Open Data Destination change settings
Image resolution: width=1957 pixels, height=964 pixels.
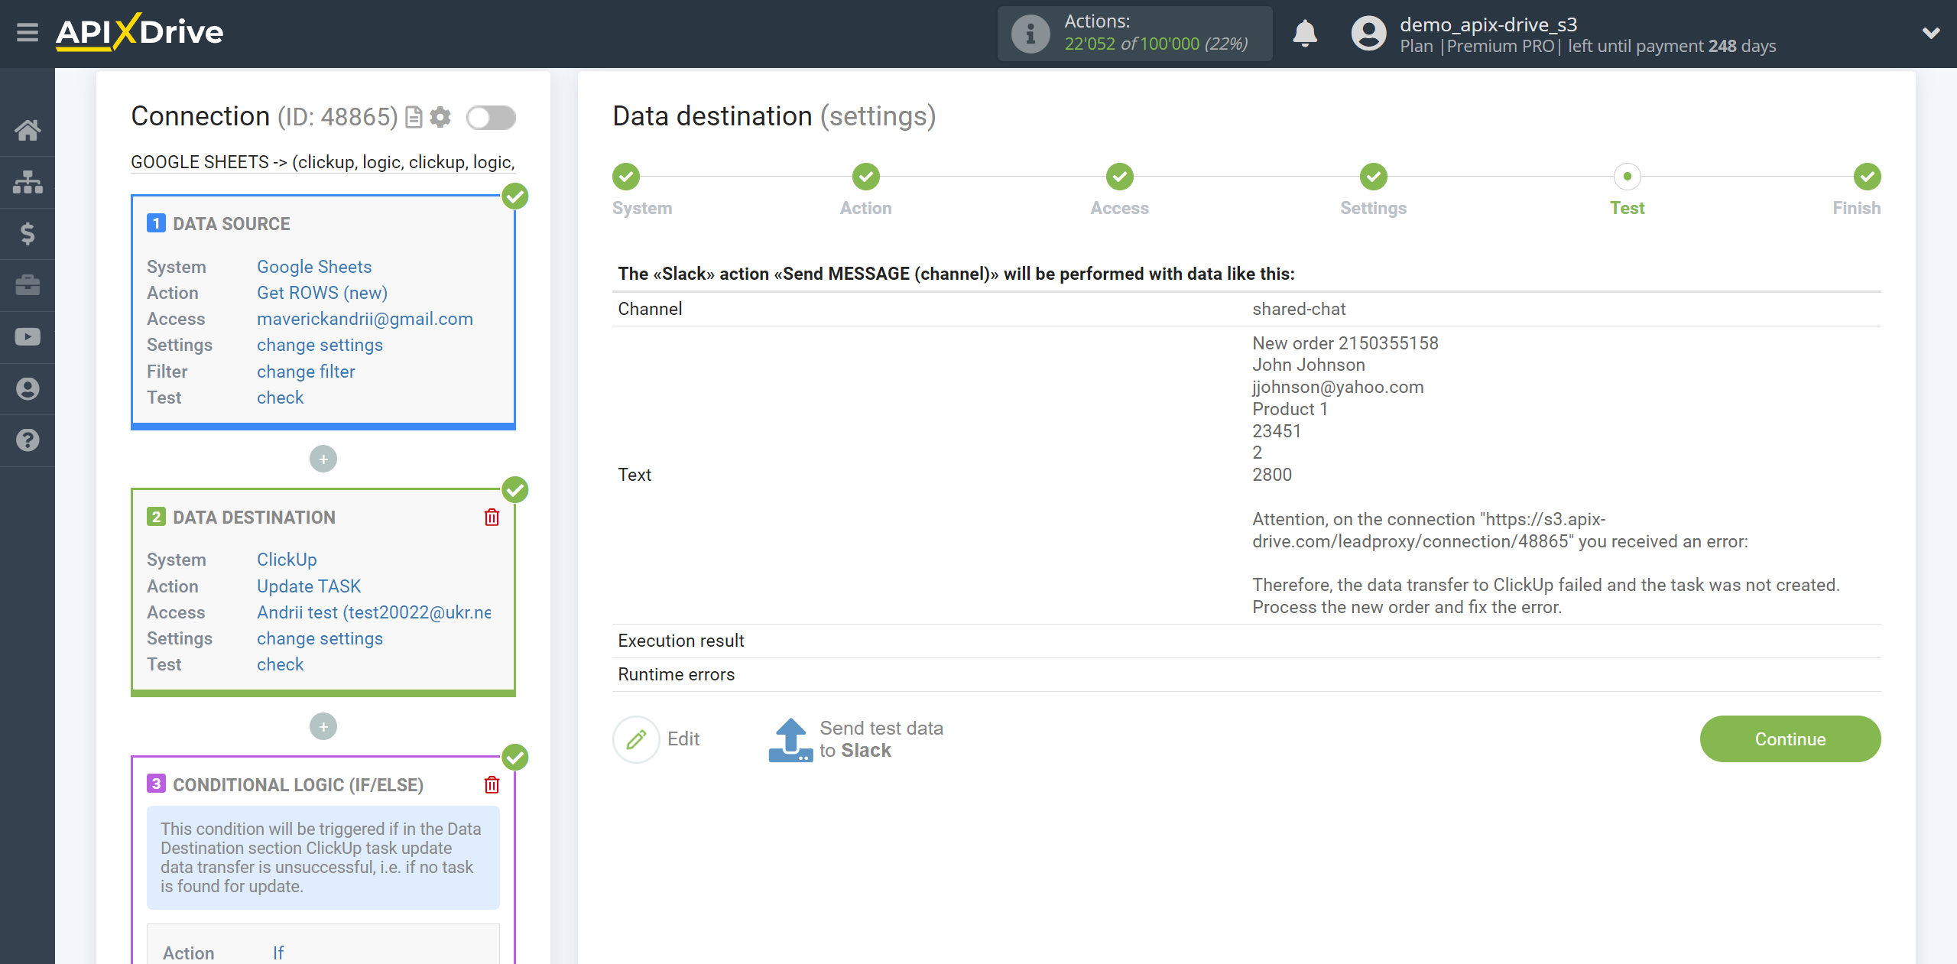pos(320,638)
